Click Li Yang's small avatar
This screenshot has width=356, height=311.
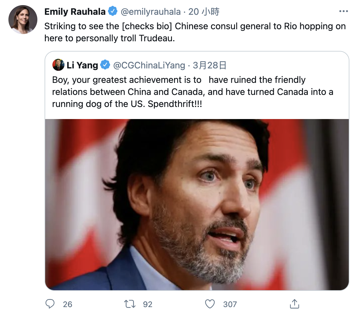click(58, 65)
